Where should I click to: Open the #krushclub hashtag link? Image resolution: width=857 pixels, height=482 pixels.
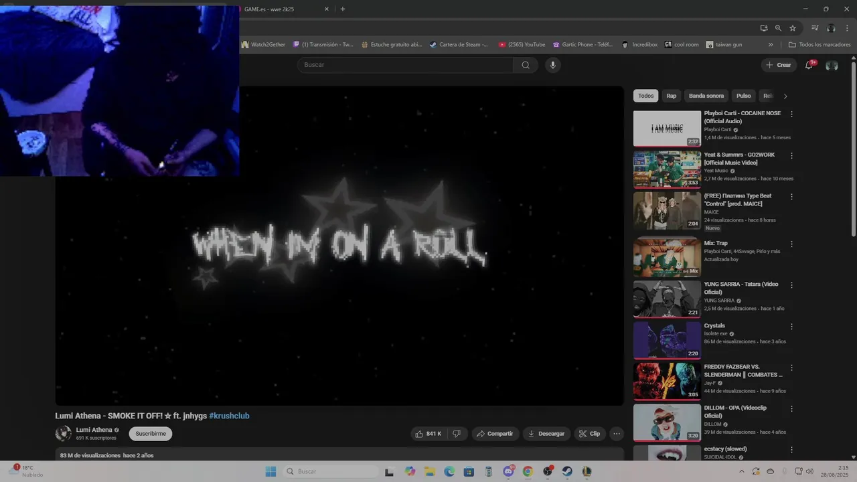(229, 416)
